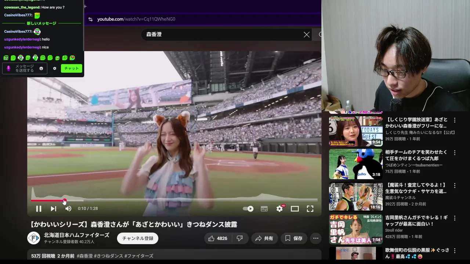Open emote picker smiley in chat input

(x=41, y=69)
